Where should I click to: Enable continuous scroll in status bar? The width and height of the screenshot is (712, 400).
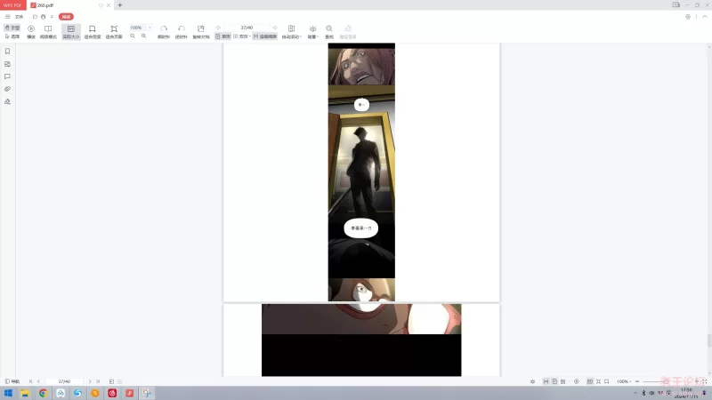546,381
